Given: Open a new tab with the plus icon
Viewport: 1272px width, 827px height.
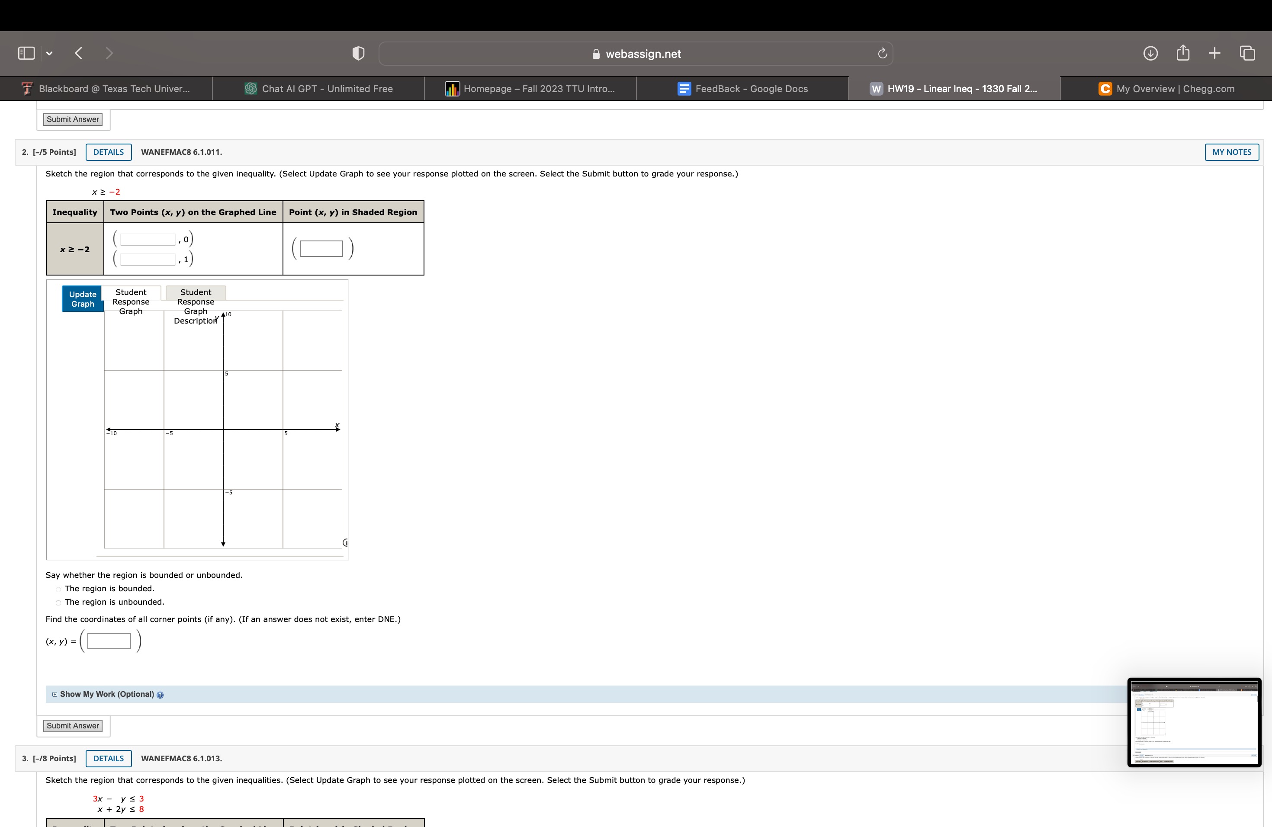Looking at the screenshot, I should [x=1214, y=53].
